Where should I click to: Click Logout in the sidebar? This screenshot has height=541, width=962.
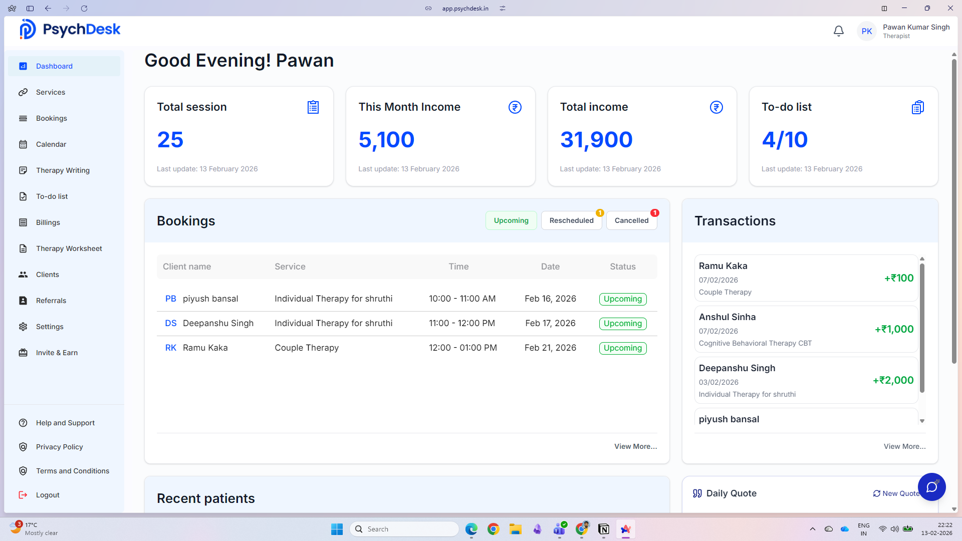(47, 495)
